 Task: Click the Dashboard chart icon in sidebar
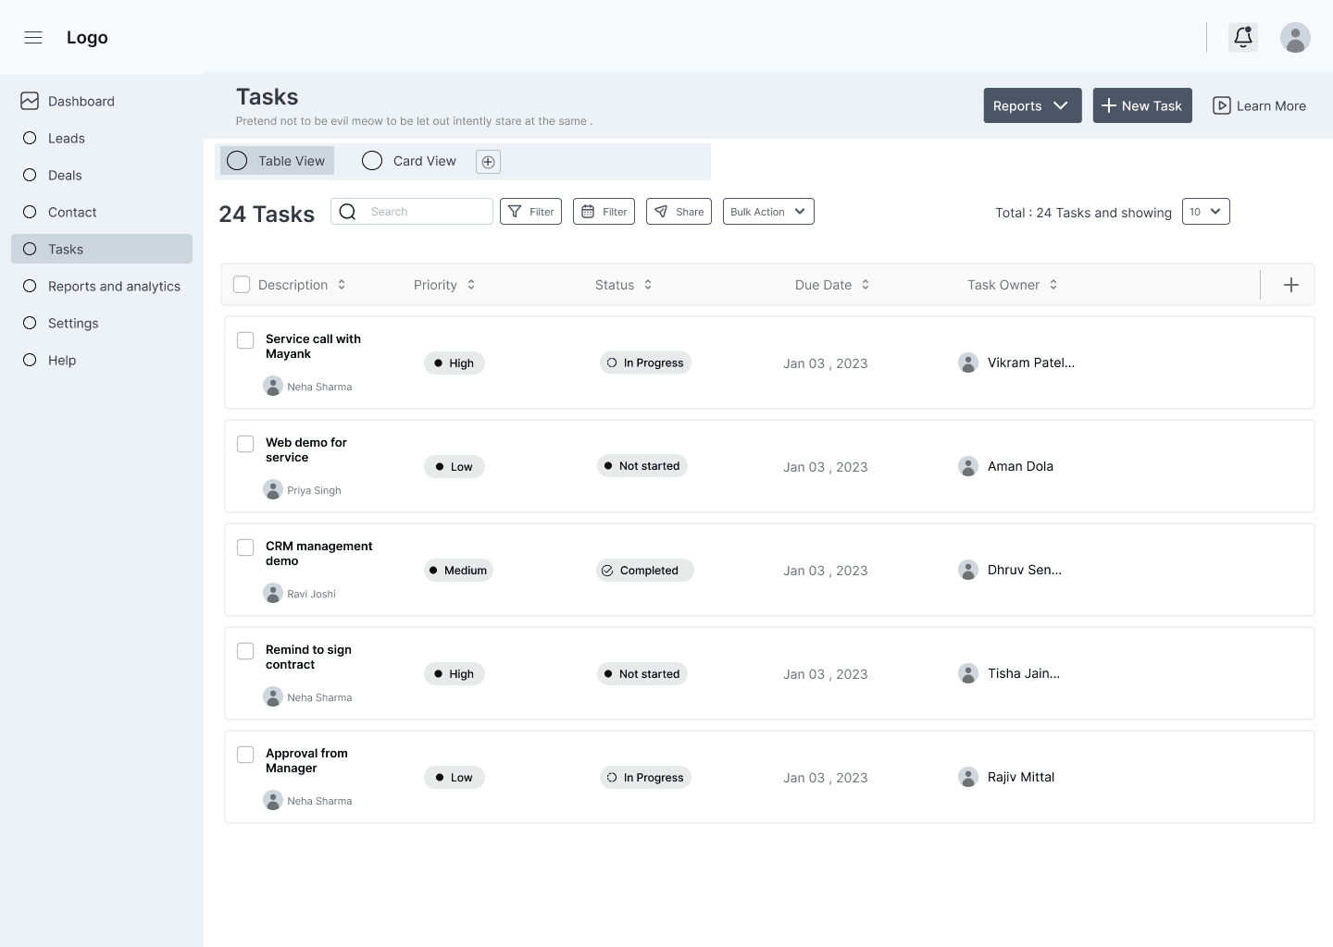pos(30,101)
